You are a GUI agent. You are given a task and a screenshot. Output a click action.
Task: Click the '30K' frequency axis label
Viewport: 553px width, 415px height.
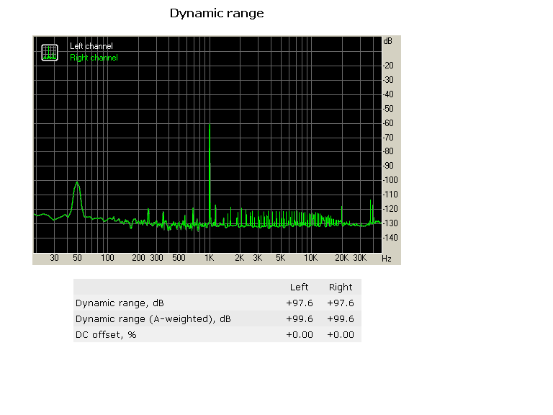point(360,258)
